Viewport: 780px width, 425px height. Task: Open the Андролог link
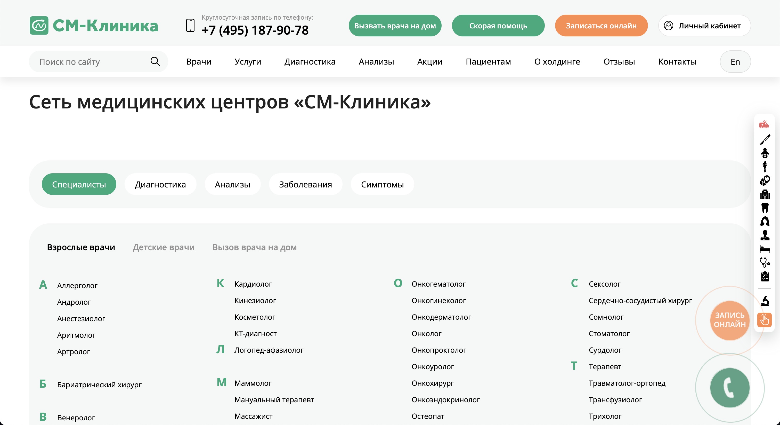point(74,302)
